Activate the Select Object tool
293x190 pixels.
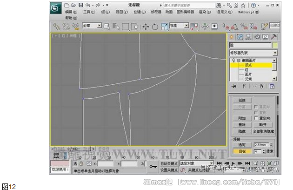107,27
